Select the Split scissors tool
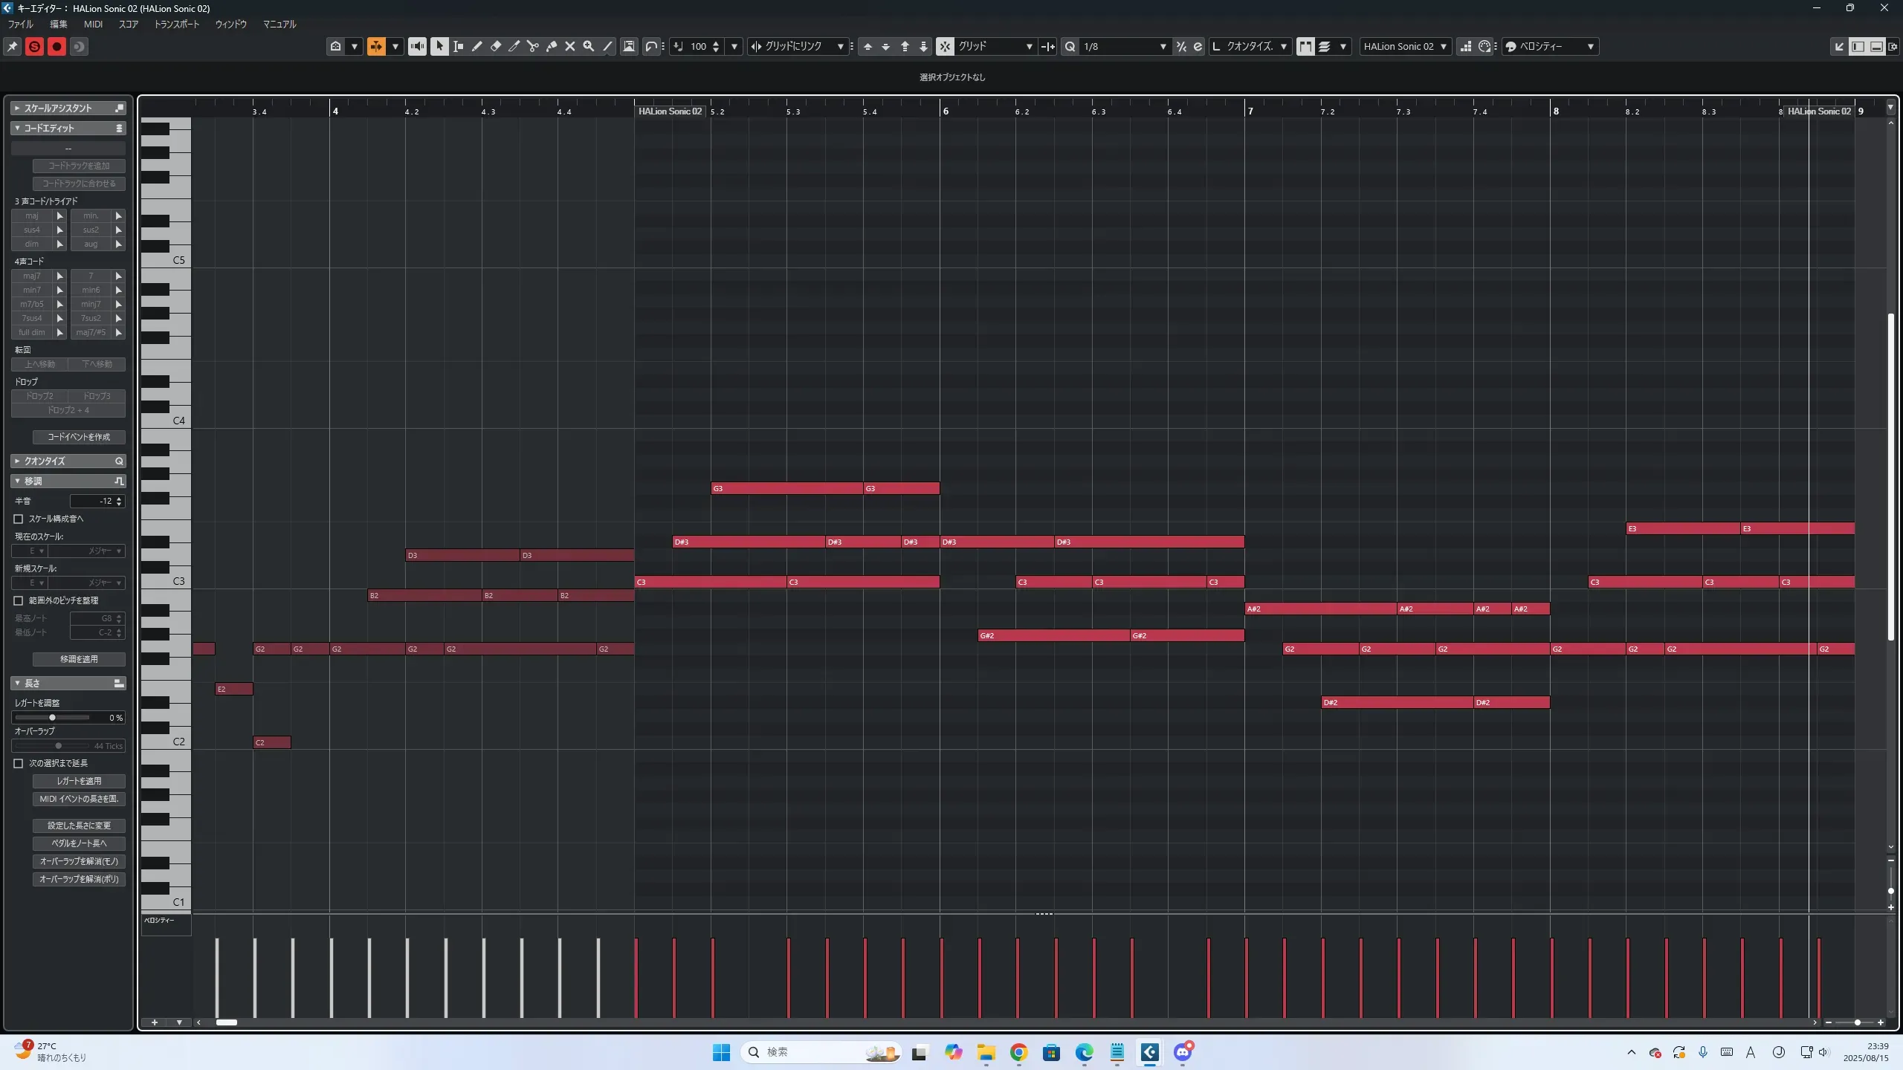This screenshot has height=1070, width=1903. 532,46
